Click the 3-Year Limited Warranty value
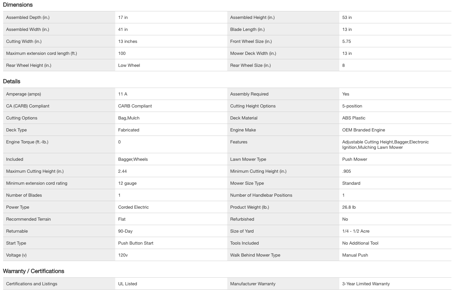Screen dimensions: 452x290 [x=366, y=284]
